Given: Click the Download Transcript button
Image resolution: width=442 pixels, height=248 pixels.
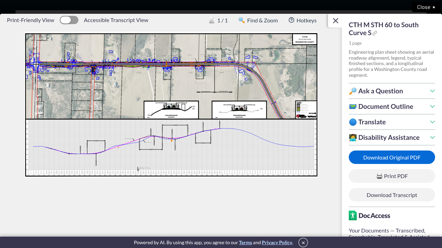Looking at the screenshot, I should click(392, 195).
